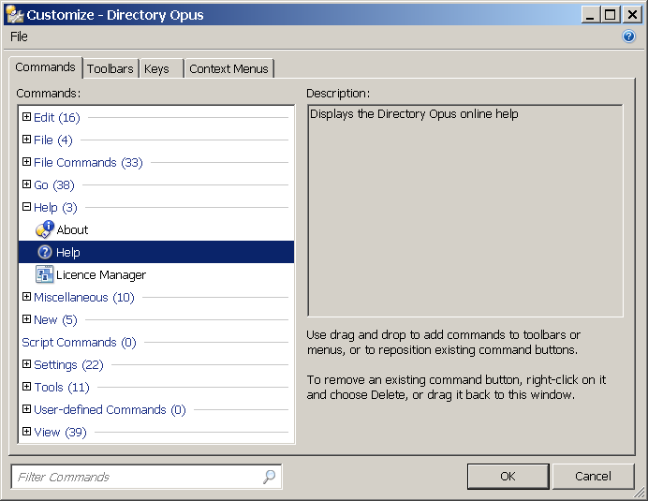The image size is (648, 501).
Task: Click the View (39) label
Action: pyautogui.click(x=60, y=432)
